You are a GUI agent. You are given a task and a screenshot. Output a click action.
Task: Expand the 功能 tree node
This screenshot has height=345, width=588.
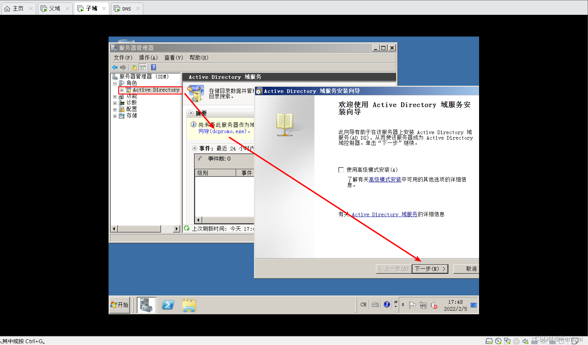115,97
